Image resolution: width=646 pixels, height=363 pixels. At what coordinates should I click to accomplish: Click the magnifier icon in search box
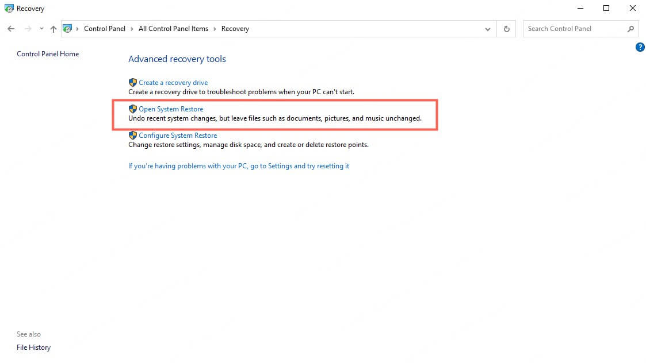[630, 29]
